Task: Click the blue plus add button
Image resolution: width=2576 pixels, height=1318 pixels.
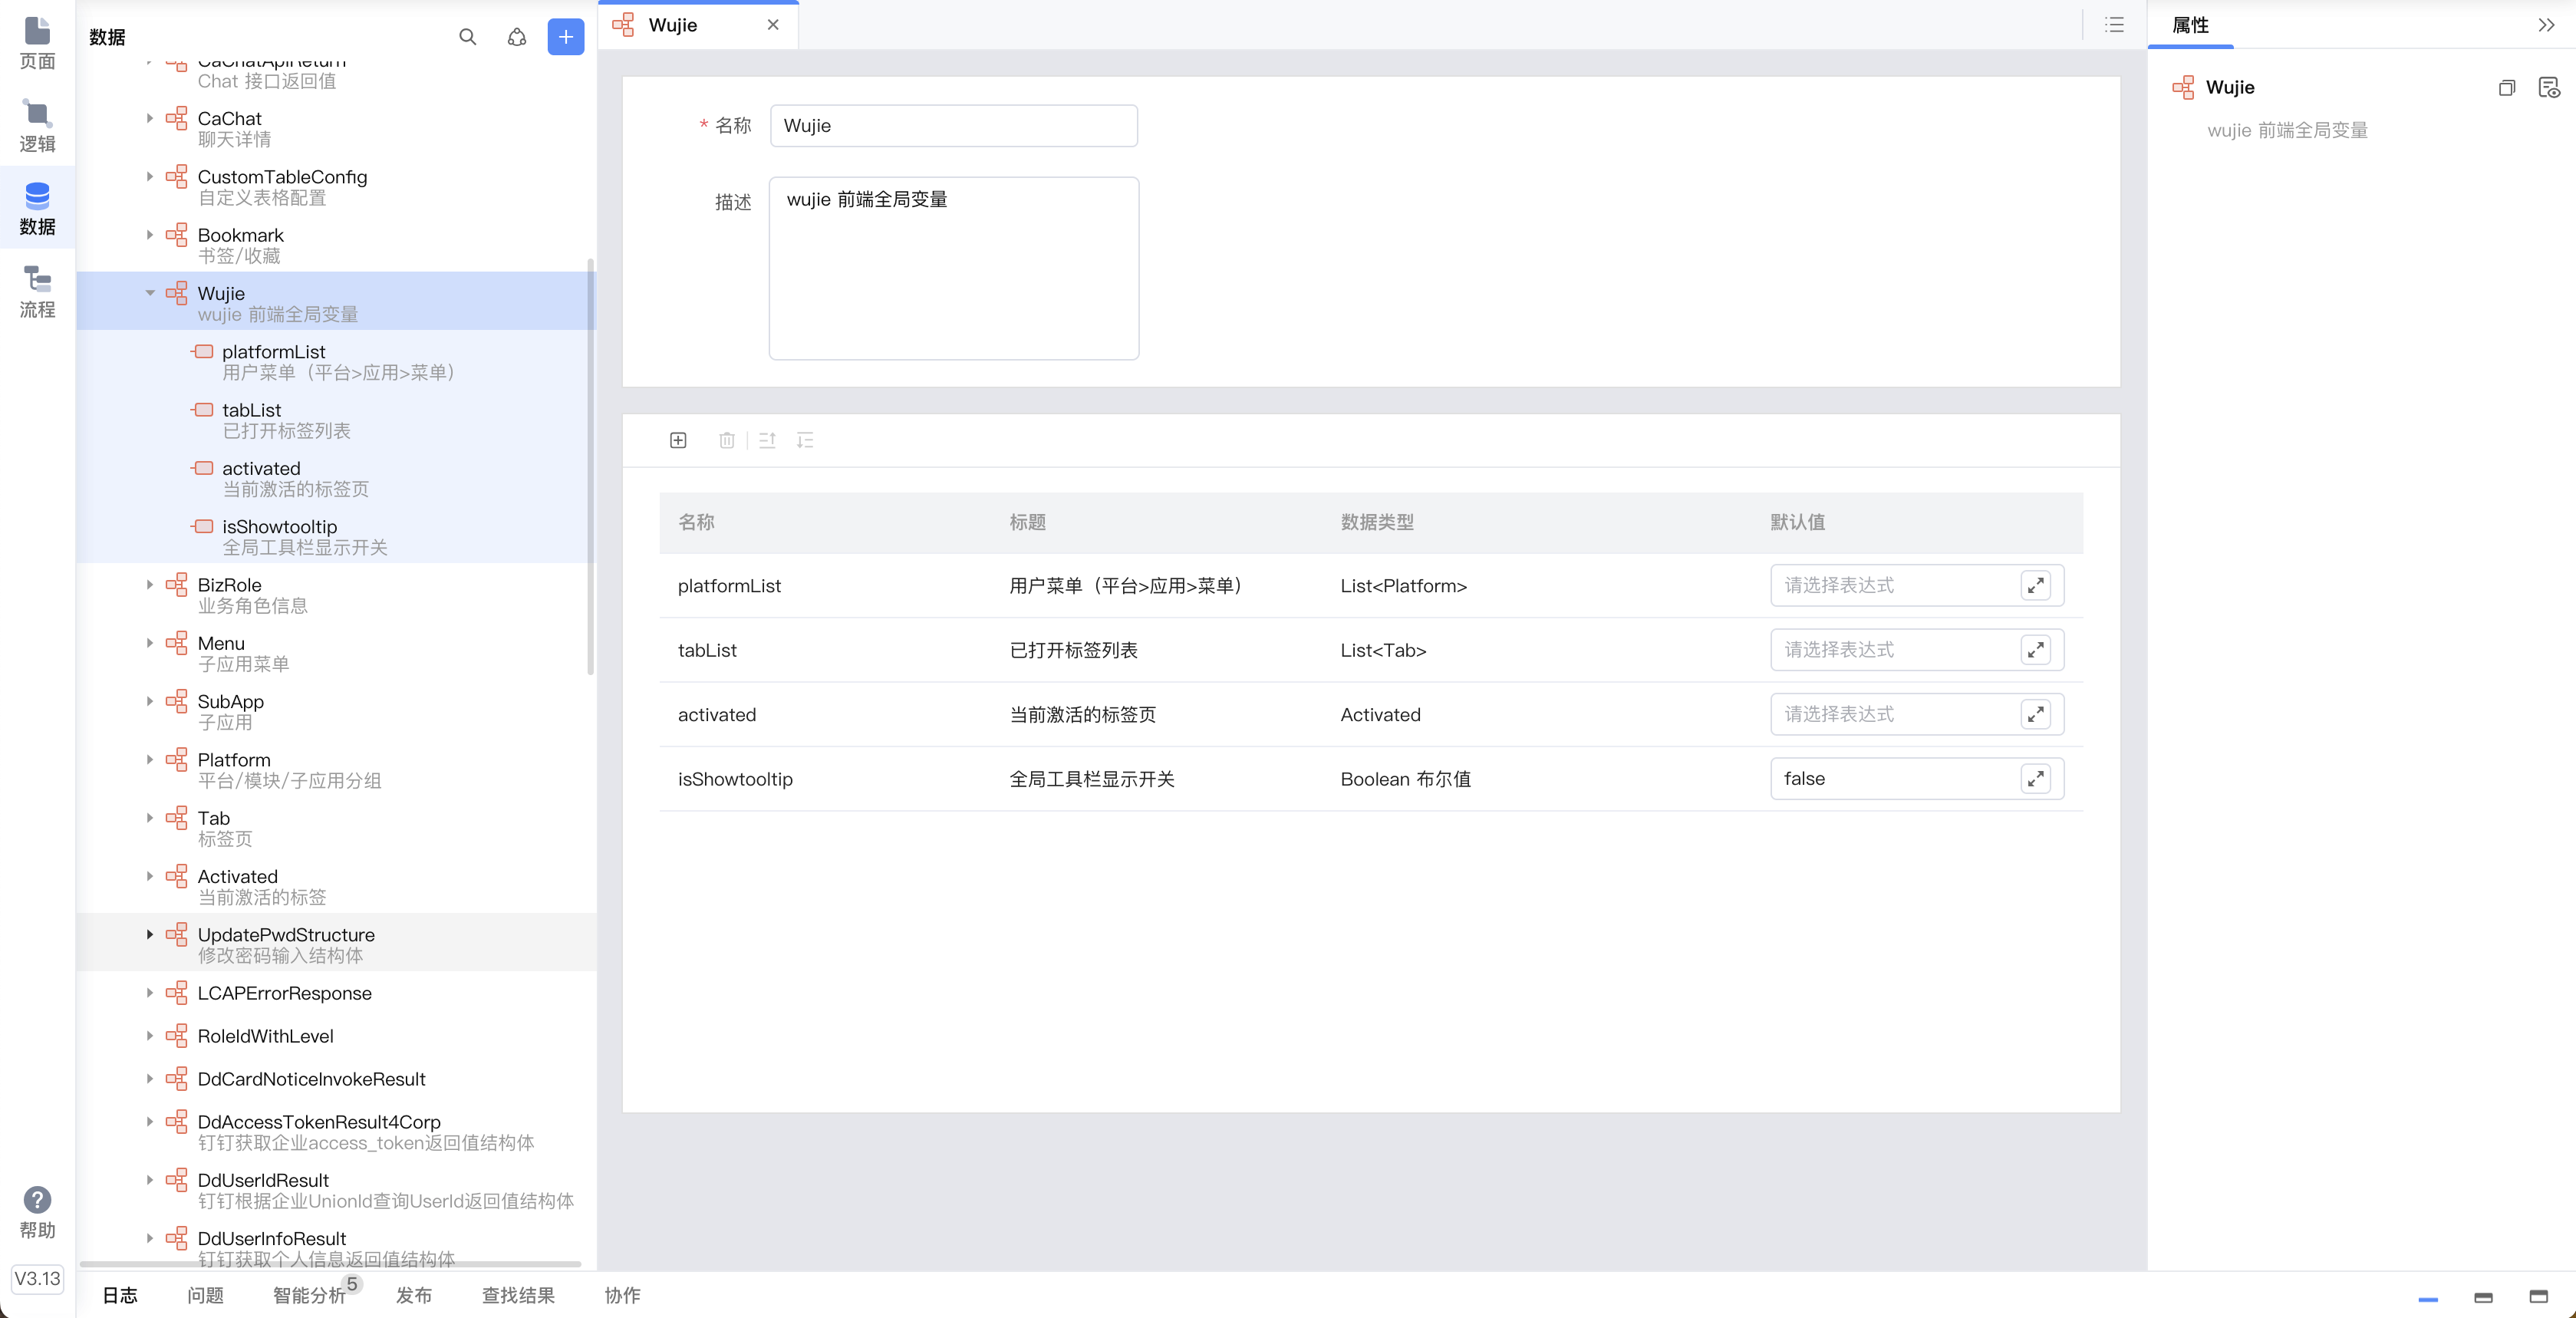Action: 565,37
